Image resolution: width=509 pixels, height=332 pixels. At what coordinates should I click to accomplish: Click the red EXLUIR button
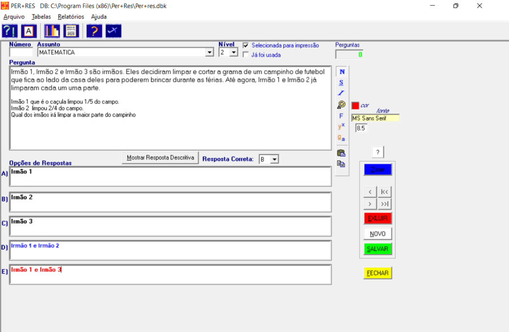click(378, 218)
